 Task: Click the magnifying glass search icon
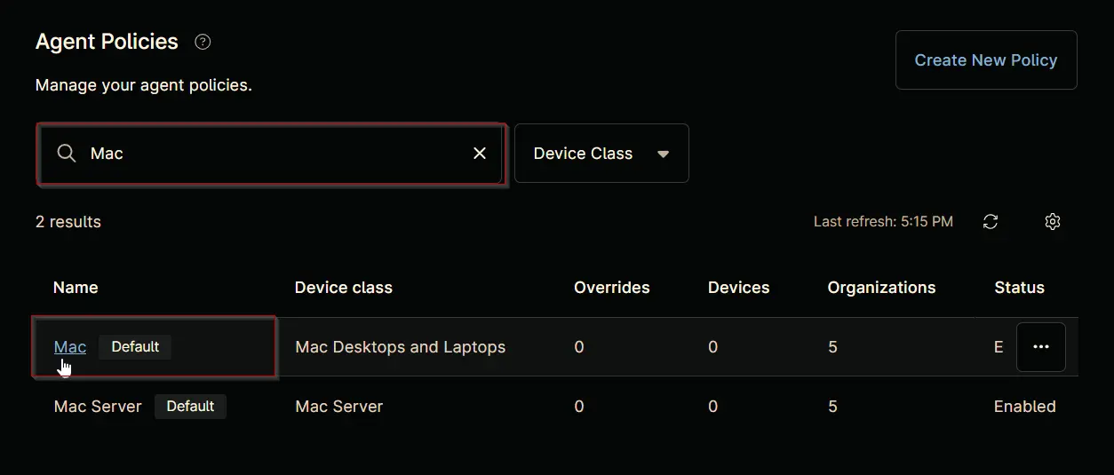pos(66,154)
